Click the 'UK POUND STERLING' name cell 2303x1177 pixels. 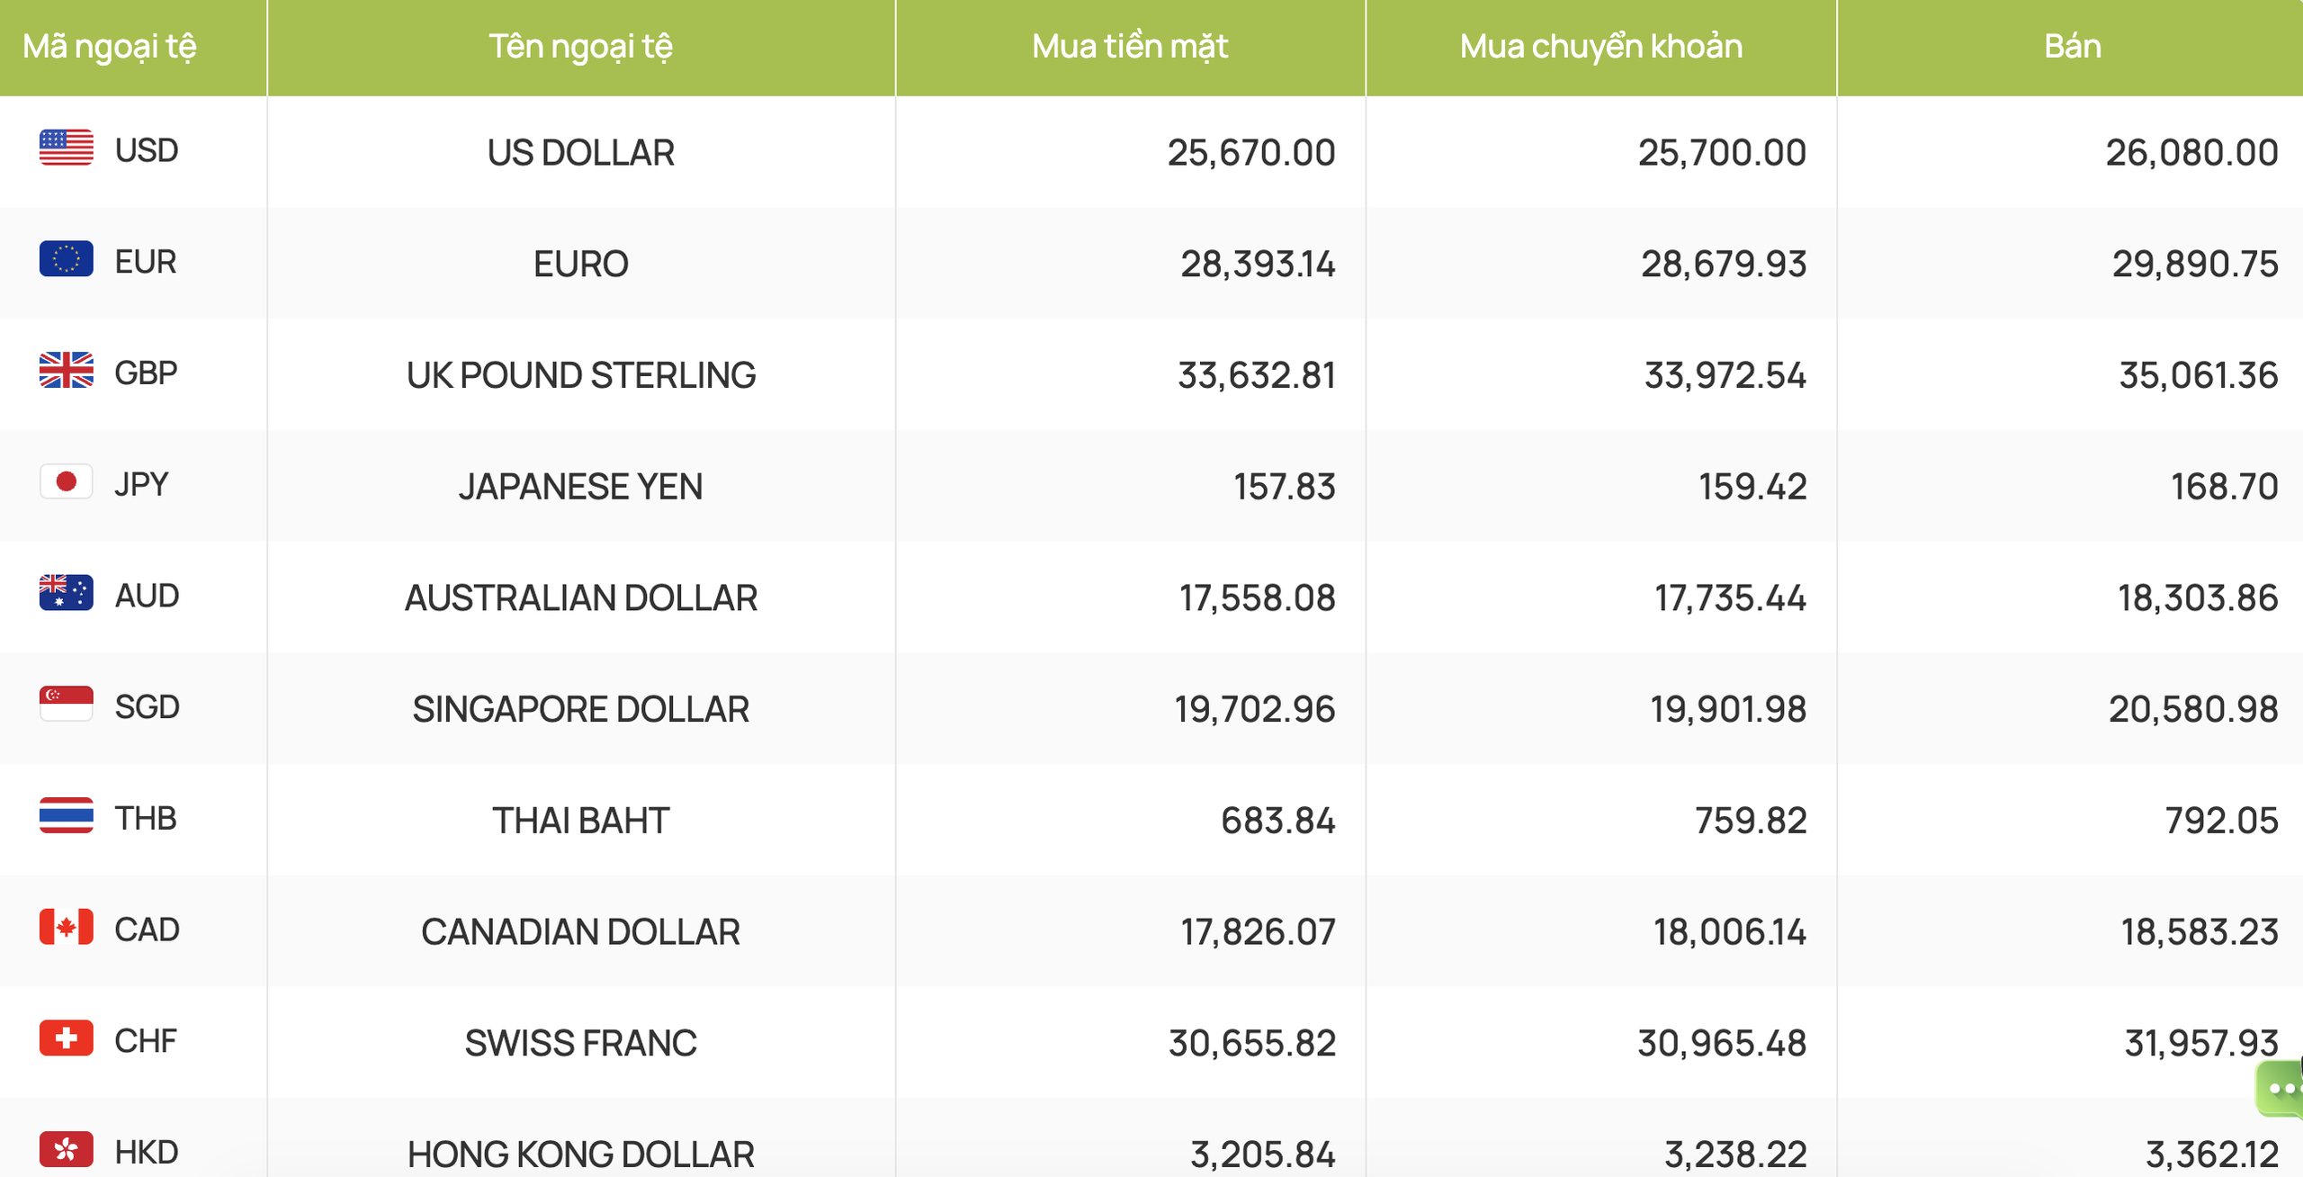581,375
